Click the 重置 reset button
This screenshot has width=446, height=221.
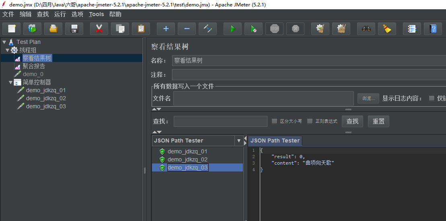[x=378, y=121]
